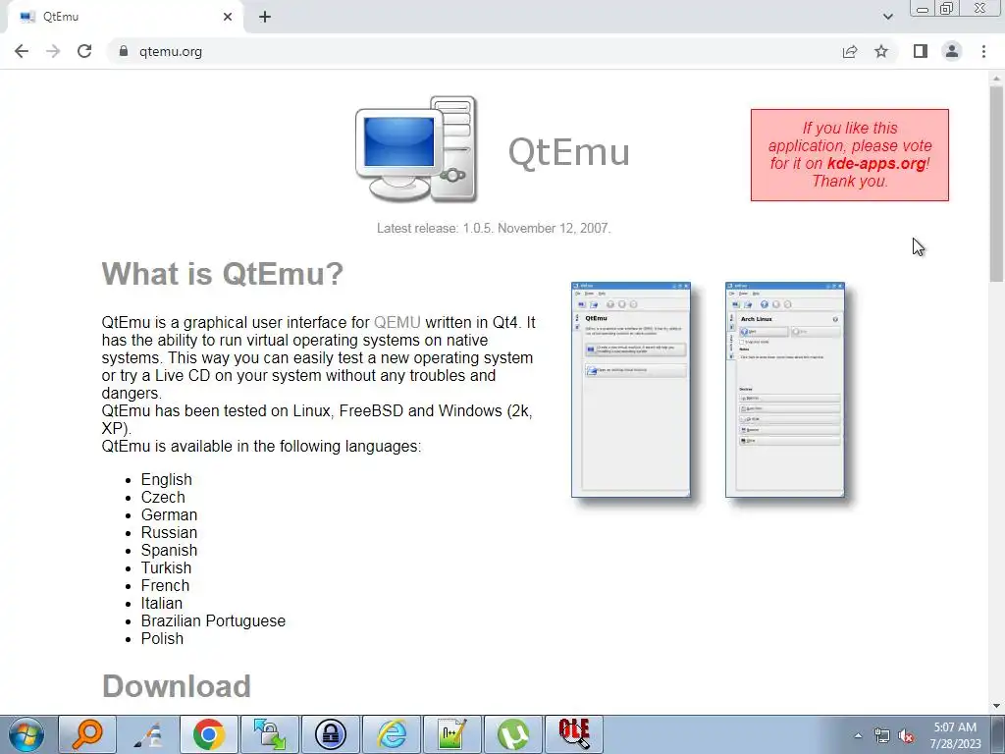Viewport: 1005px width, 754px height.
Task: Open uTorrent from the taskbar
Action: pos(513,734)
